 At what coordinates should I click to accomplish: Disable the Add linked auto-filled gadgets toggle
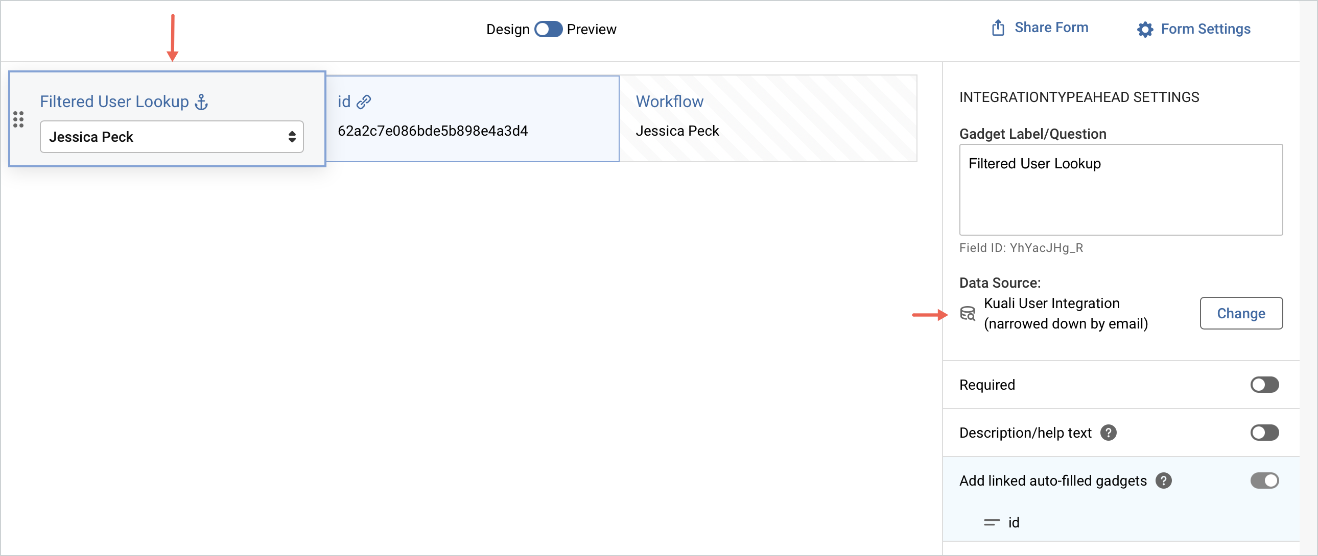pos(1264,481)
